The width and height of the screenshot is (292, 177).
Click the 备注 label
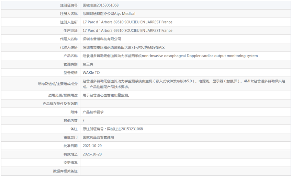point(74,129)
